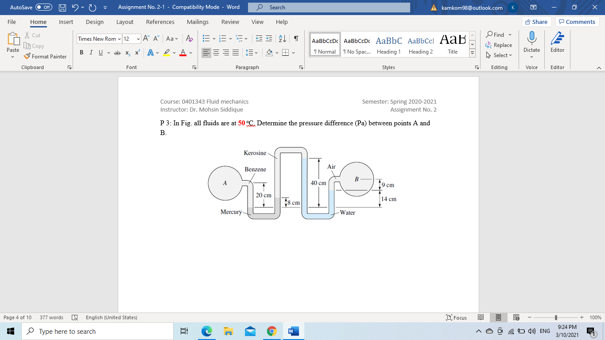Select the subscript icon
This screenshot has height=340, width=605.
coord(127,52)
